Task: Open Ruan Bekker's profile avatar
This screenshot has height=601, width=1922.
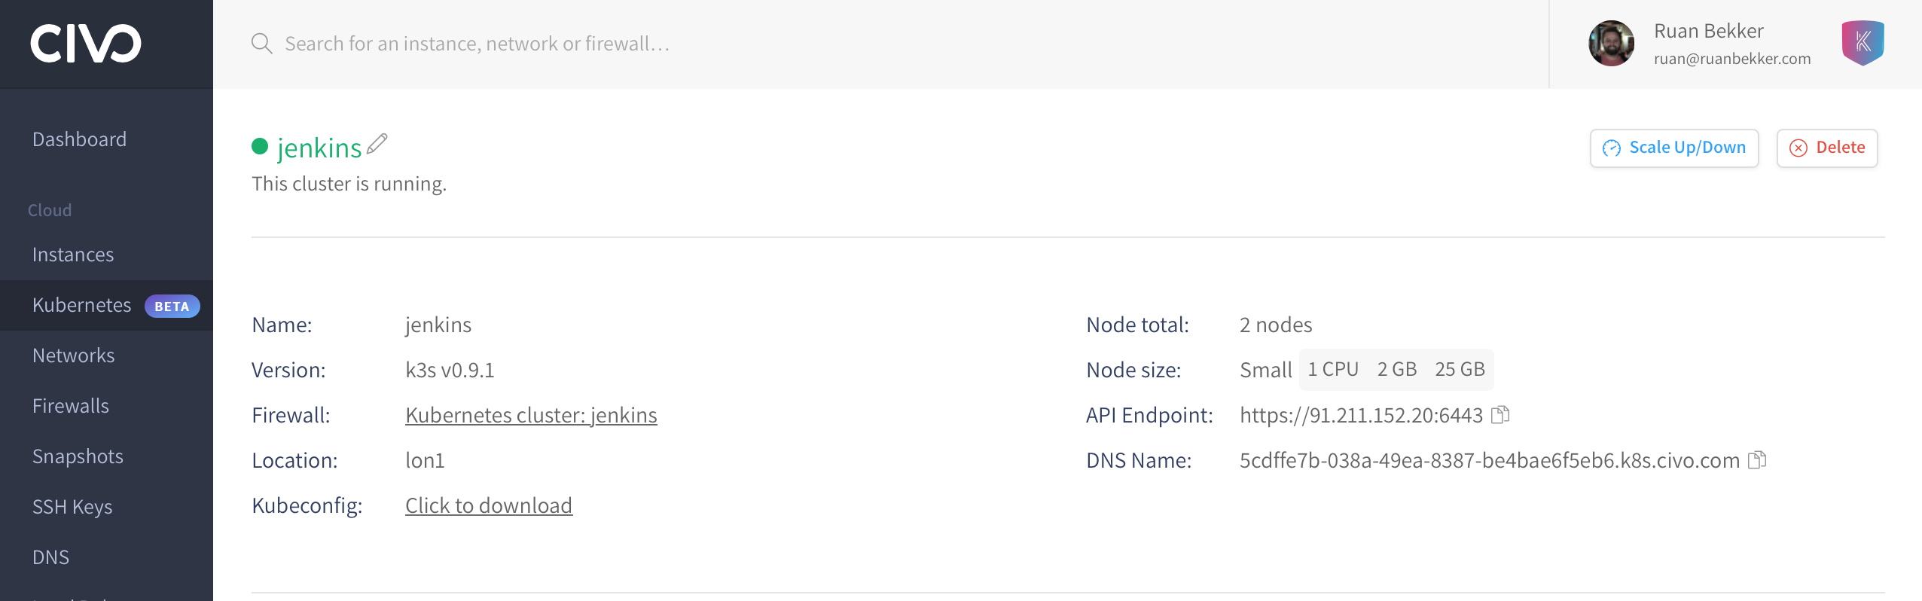Action: tap(1611, 44)
